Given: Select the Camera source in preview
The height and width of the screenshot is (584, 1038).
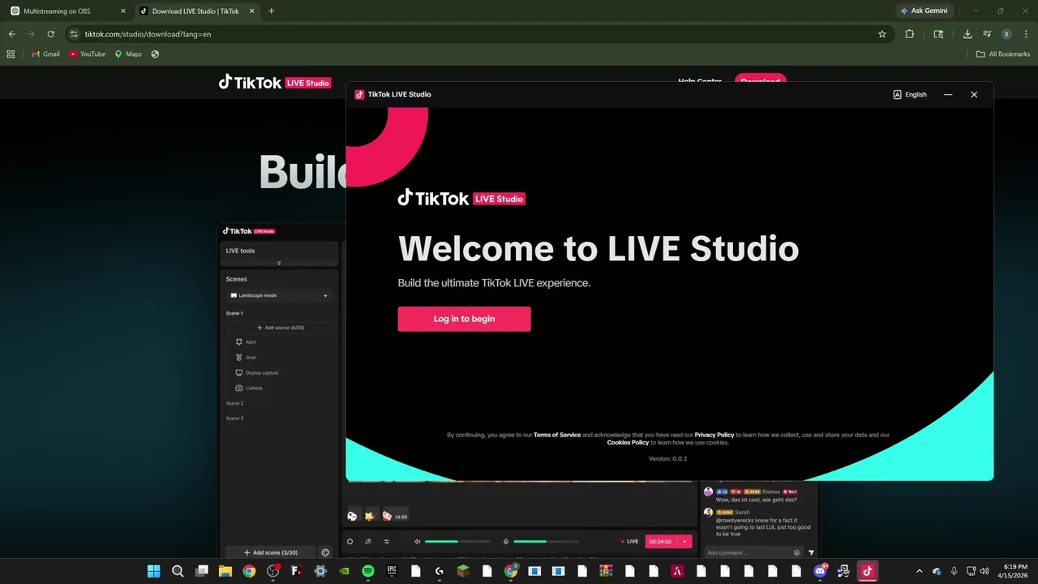Looking at the screenshot, I should coord(249,388).
